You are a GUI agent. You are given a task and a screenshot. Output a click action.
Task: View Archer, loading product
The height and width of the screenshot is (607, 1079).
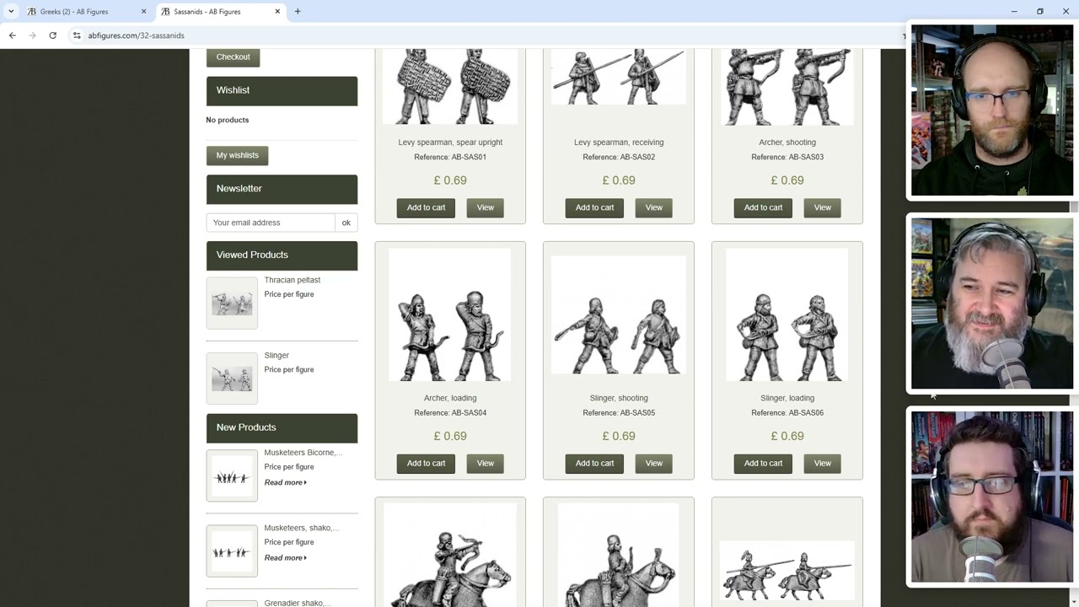tap(486, 463)
